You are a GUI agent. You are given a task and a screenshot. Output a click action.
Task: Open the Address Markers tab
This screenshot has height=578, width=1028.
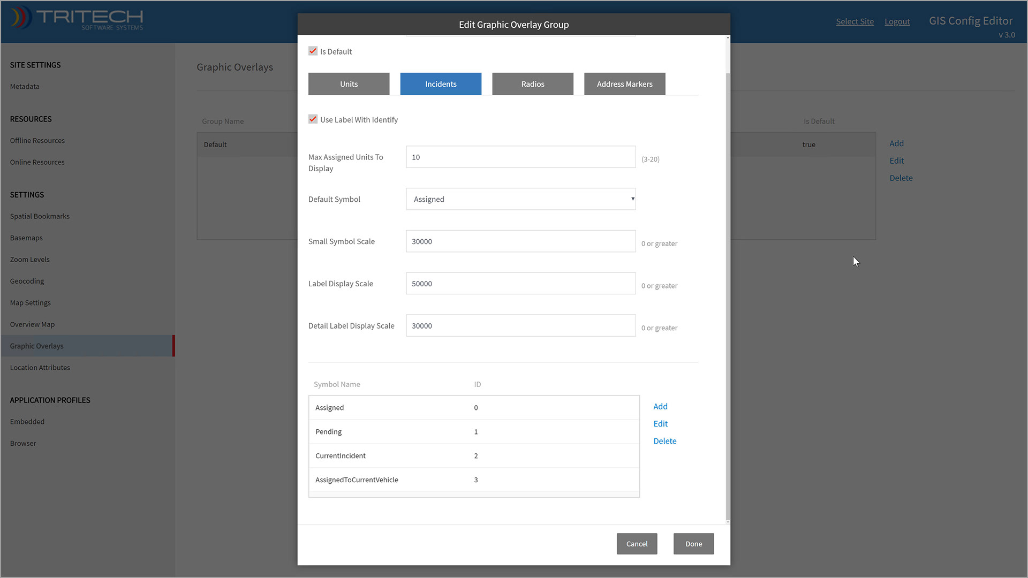pos(624,84)
